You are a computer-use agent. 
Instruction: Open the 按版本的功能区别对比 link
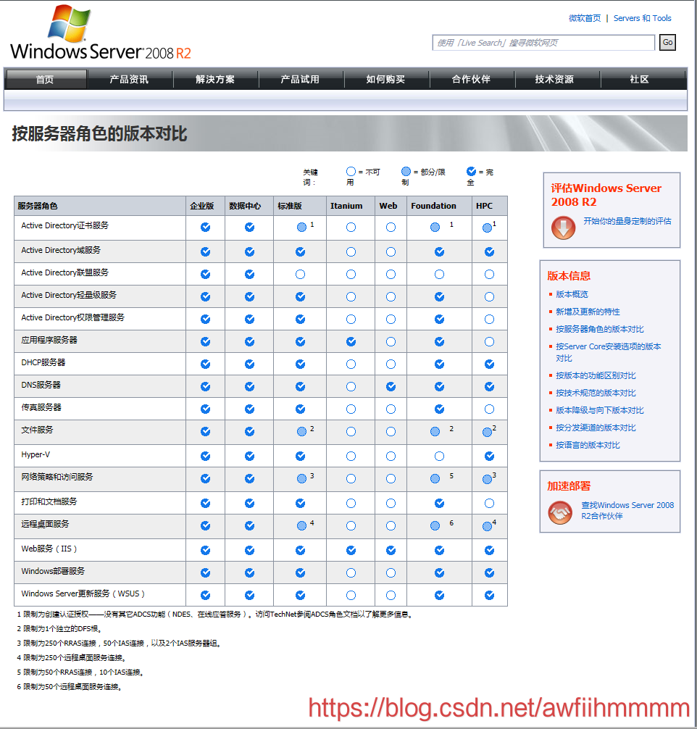click(x=596, y=375)
